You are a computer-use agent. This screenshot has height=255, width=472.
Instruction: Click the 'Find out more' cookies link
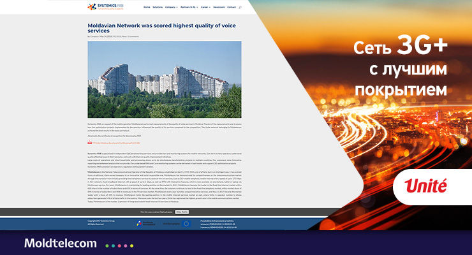coord(166,212)
